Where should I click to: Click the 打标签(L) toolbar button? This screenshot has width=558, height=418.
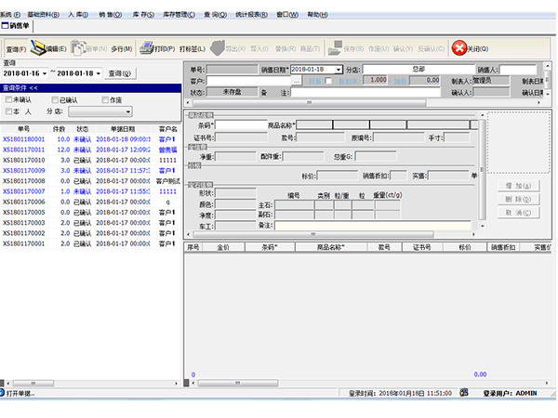[x=193, y=49]
